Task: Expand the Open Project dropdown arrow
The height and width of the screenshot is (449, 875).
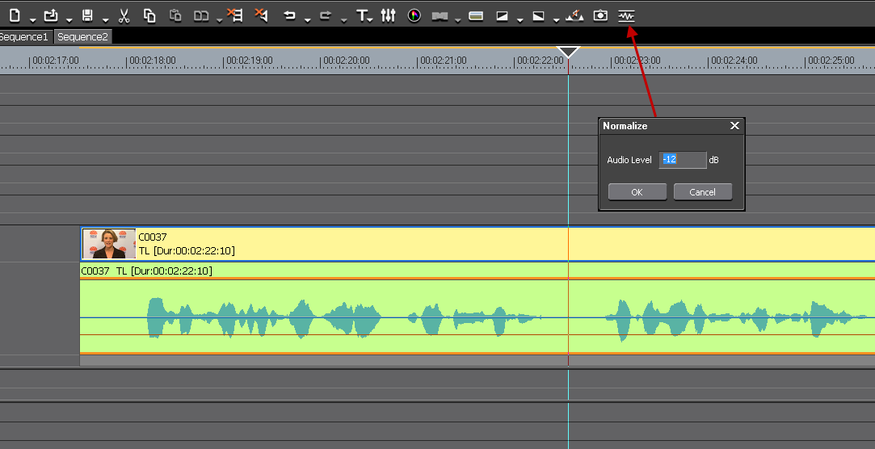Action: coord(69,20)
